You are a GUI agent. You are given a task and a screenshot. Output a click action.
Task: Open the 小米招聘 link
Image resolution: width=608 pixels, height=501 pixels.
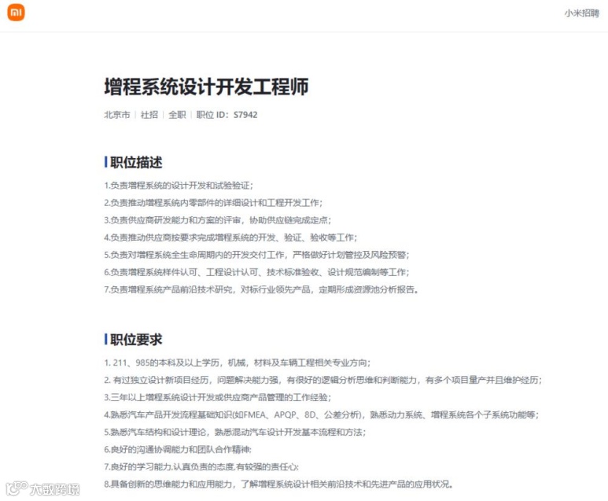pos(581,13)
